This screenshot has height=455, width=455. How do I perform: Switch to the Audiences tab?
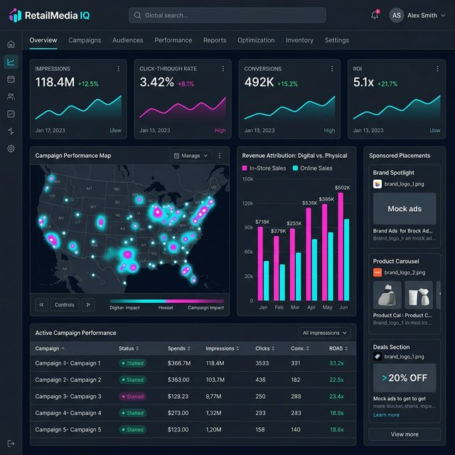point(128,41)
